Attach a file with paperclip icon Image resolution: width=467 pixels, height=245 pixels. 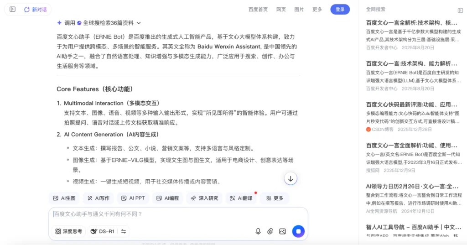[x=270, y=231]
